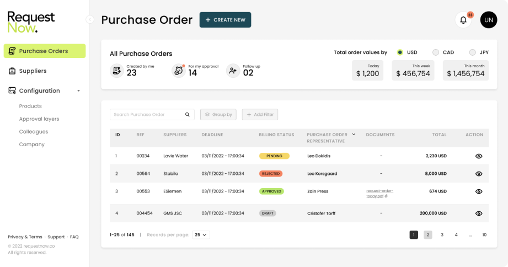The height and width of the screenshot is (267, 508).
Task: Collapse the sidebar with the arrow button
Action: point(90,19)
